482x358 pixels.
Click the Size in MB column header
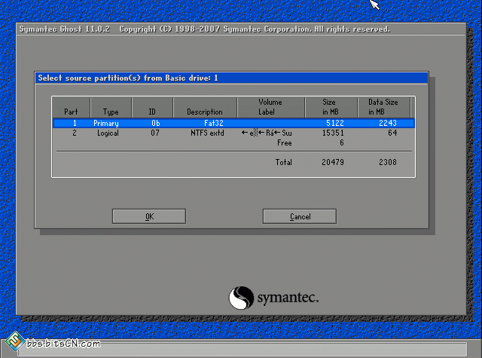click(x=331, y=107)
